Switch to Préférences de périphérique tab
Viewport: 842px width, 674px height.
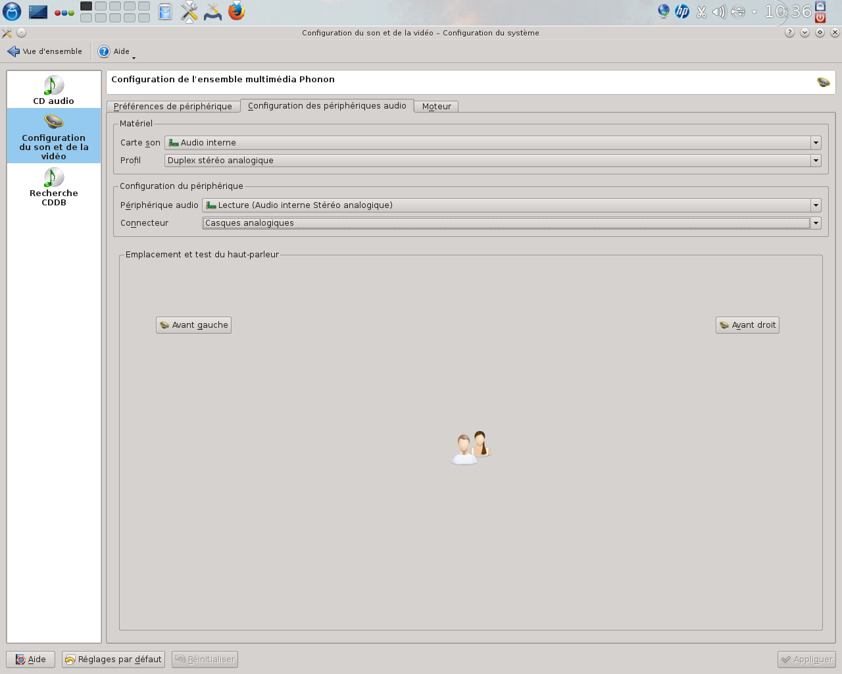(x=173, y=106)
